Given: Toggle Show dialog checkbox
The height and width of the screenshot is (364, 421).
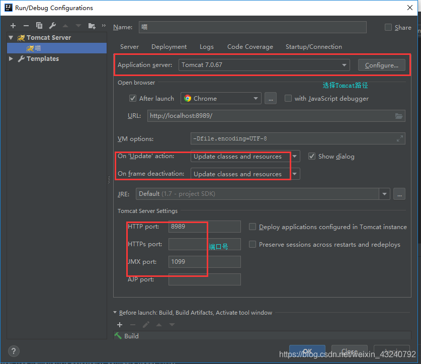Looking at the screenshot, I should 312,156.
